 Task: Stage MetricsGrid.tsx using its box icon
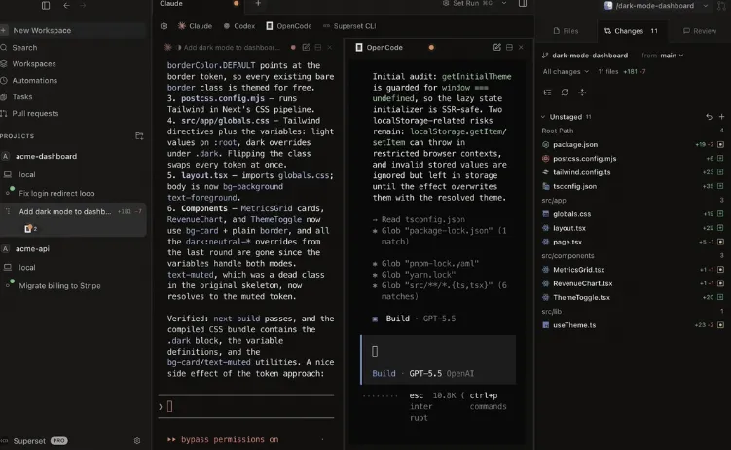pyautogui.click(x=720, y=270)
